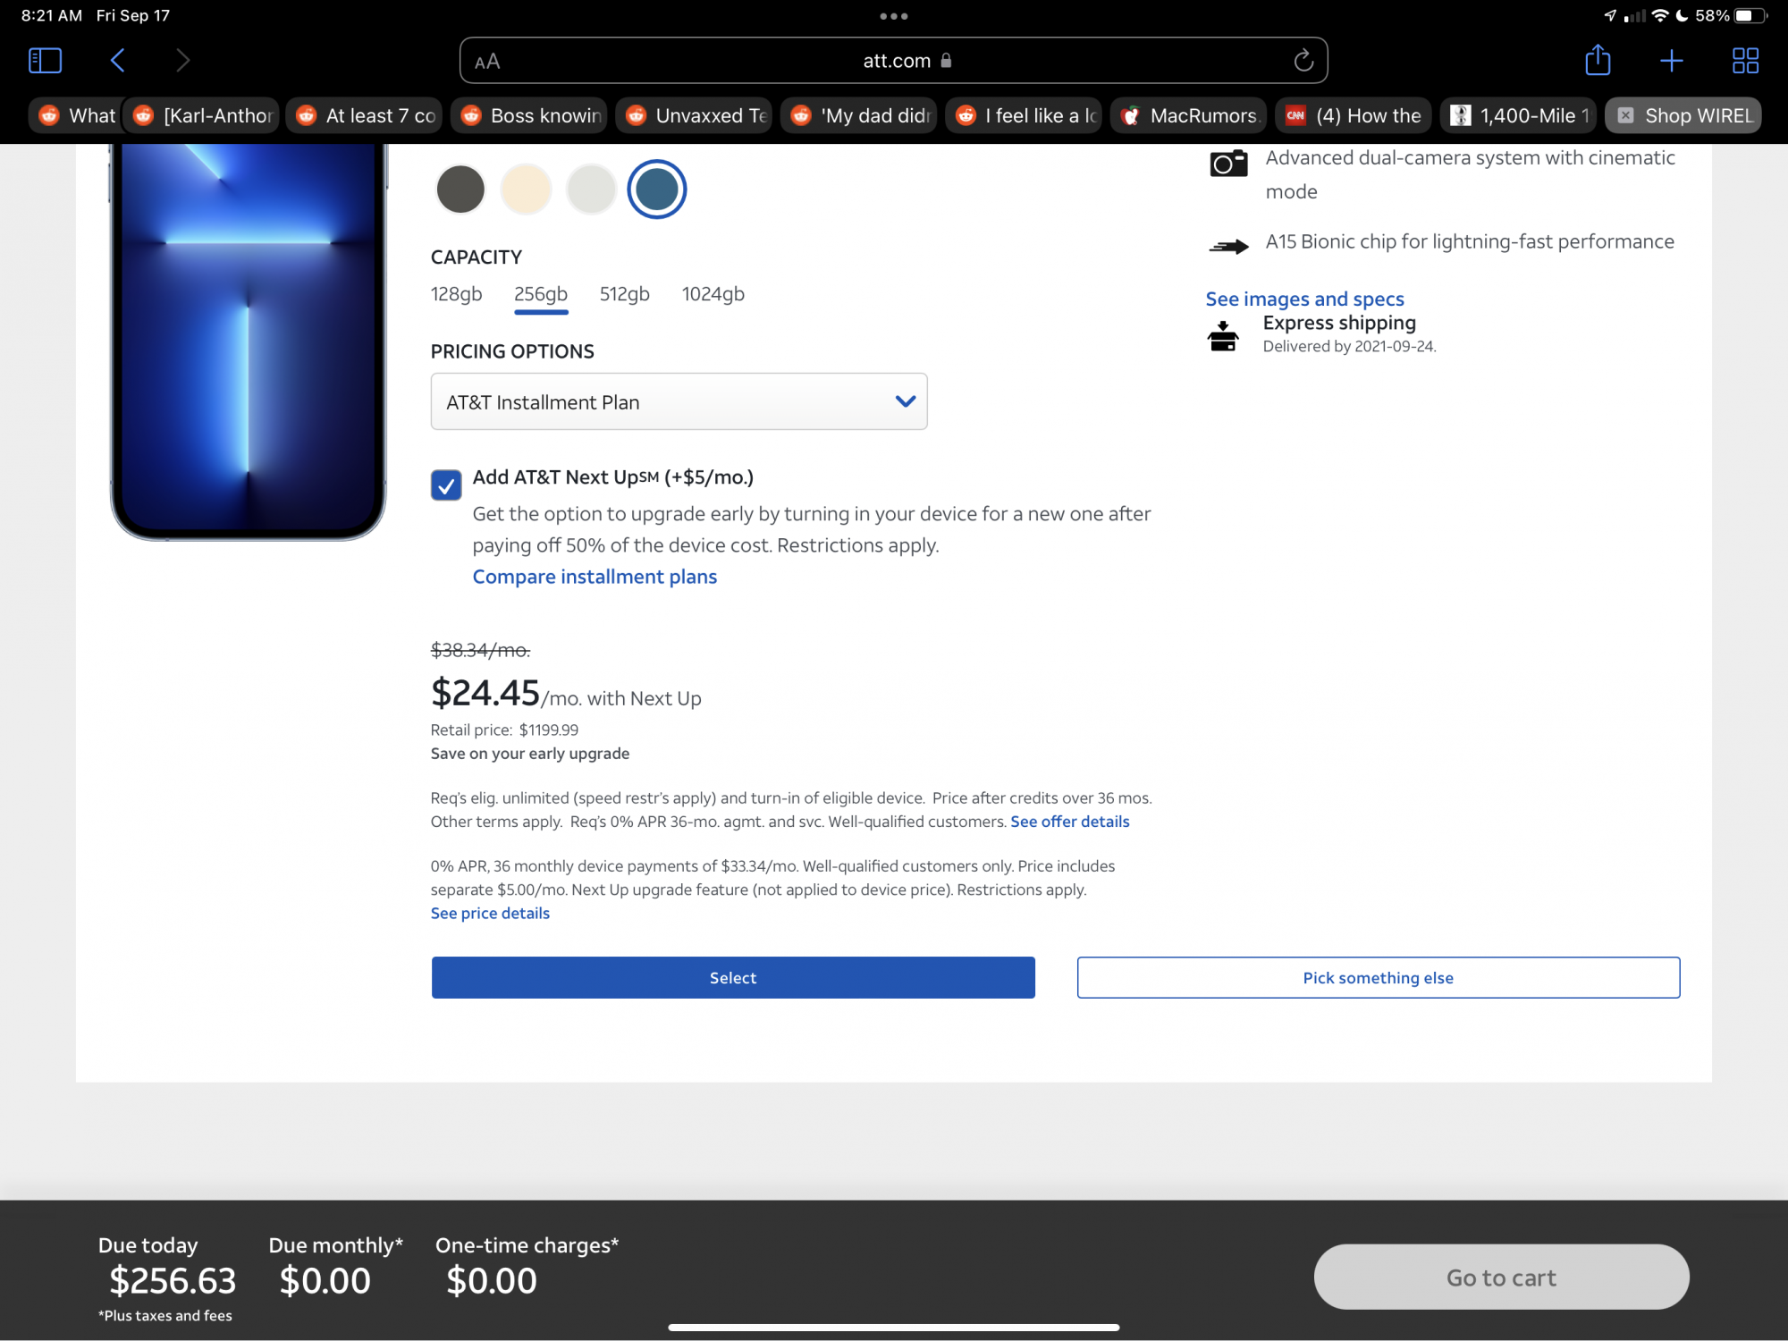Click the Go to cart button
1788x1341 pixels.
tap(1501, 1277)
